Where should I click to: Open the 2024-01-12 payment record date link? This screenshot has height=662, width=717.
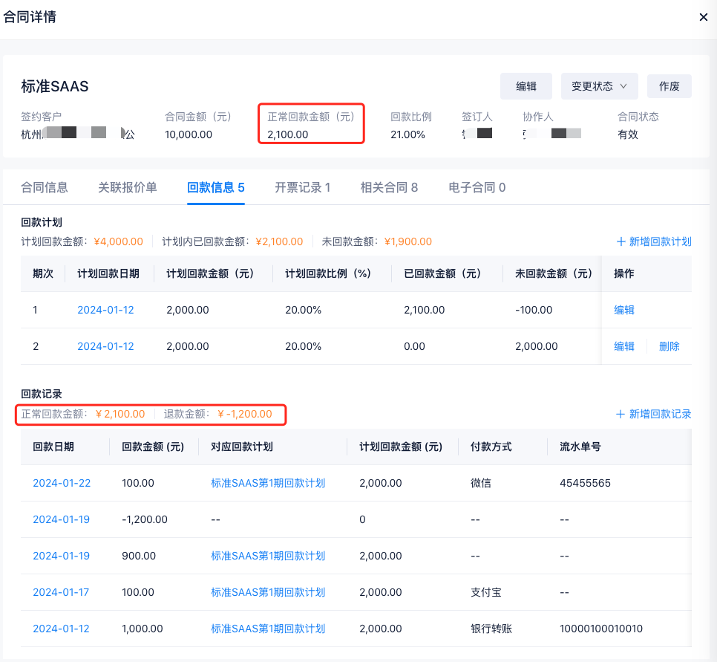(x=61, y=629)
